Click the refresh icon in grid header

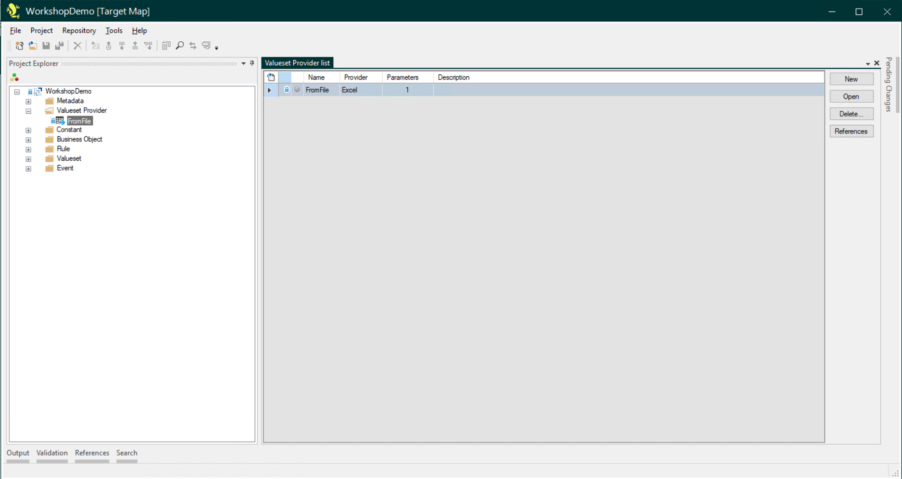coord(271,77)
